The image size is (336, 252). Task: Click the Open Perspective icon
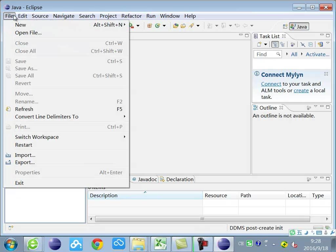pyautogui.click(x=285, y=27)
